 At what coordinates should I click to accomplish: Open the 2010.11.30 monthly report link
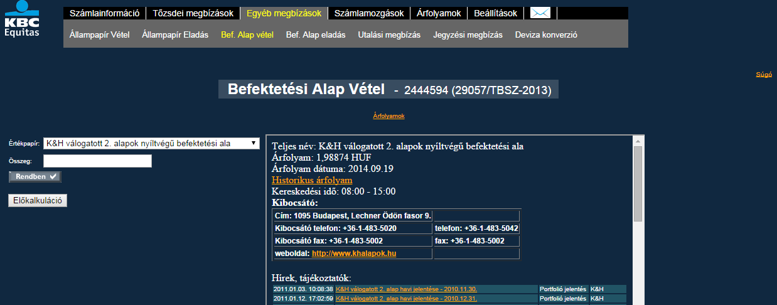click(406, 289)
